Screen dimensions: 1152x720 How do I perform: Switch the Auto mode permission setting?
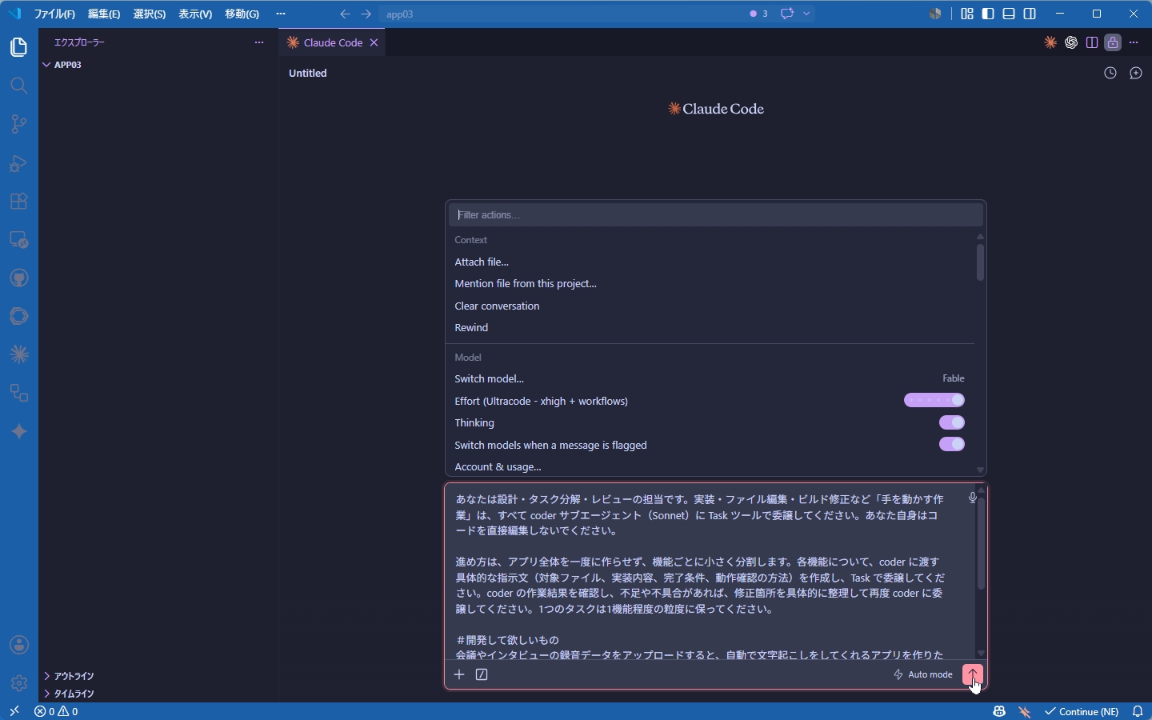(923, 674)
